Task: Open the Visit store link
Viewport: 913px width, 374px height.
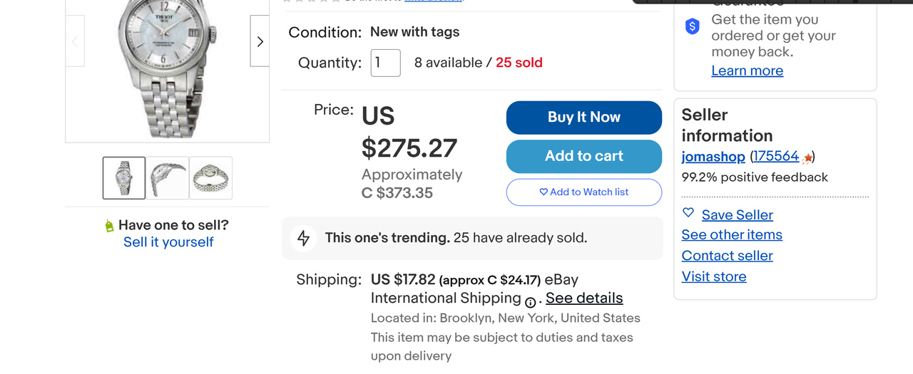Action: (714, 276)
